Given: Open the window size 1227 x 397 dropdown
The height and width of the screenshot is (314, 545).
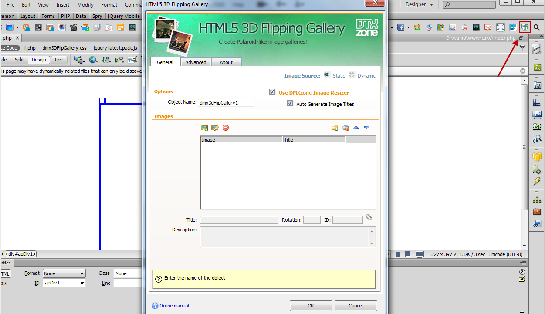Looking at the screenshot, I should pos(443,254).
